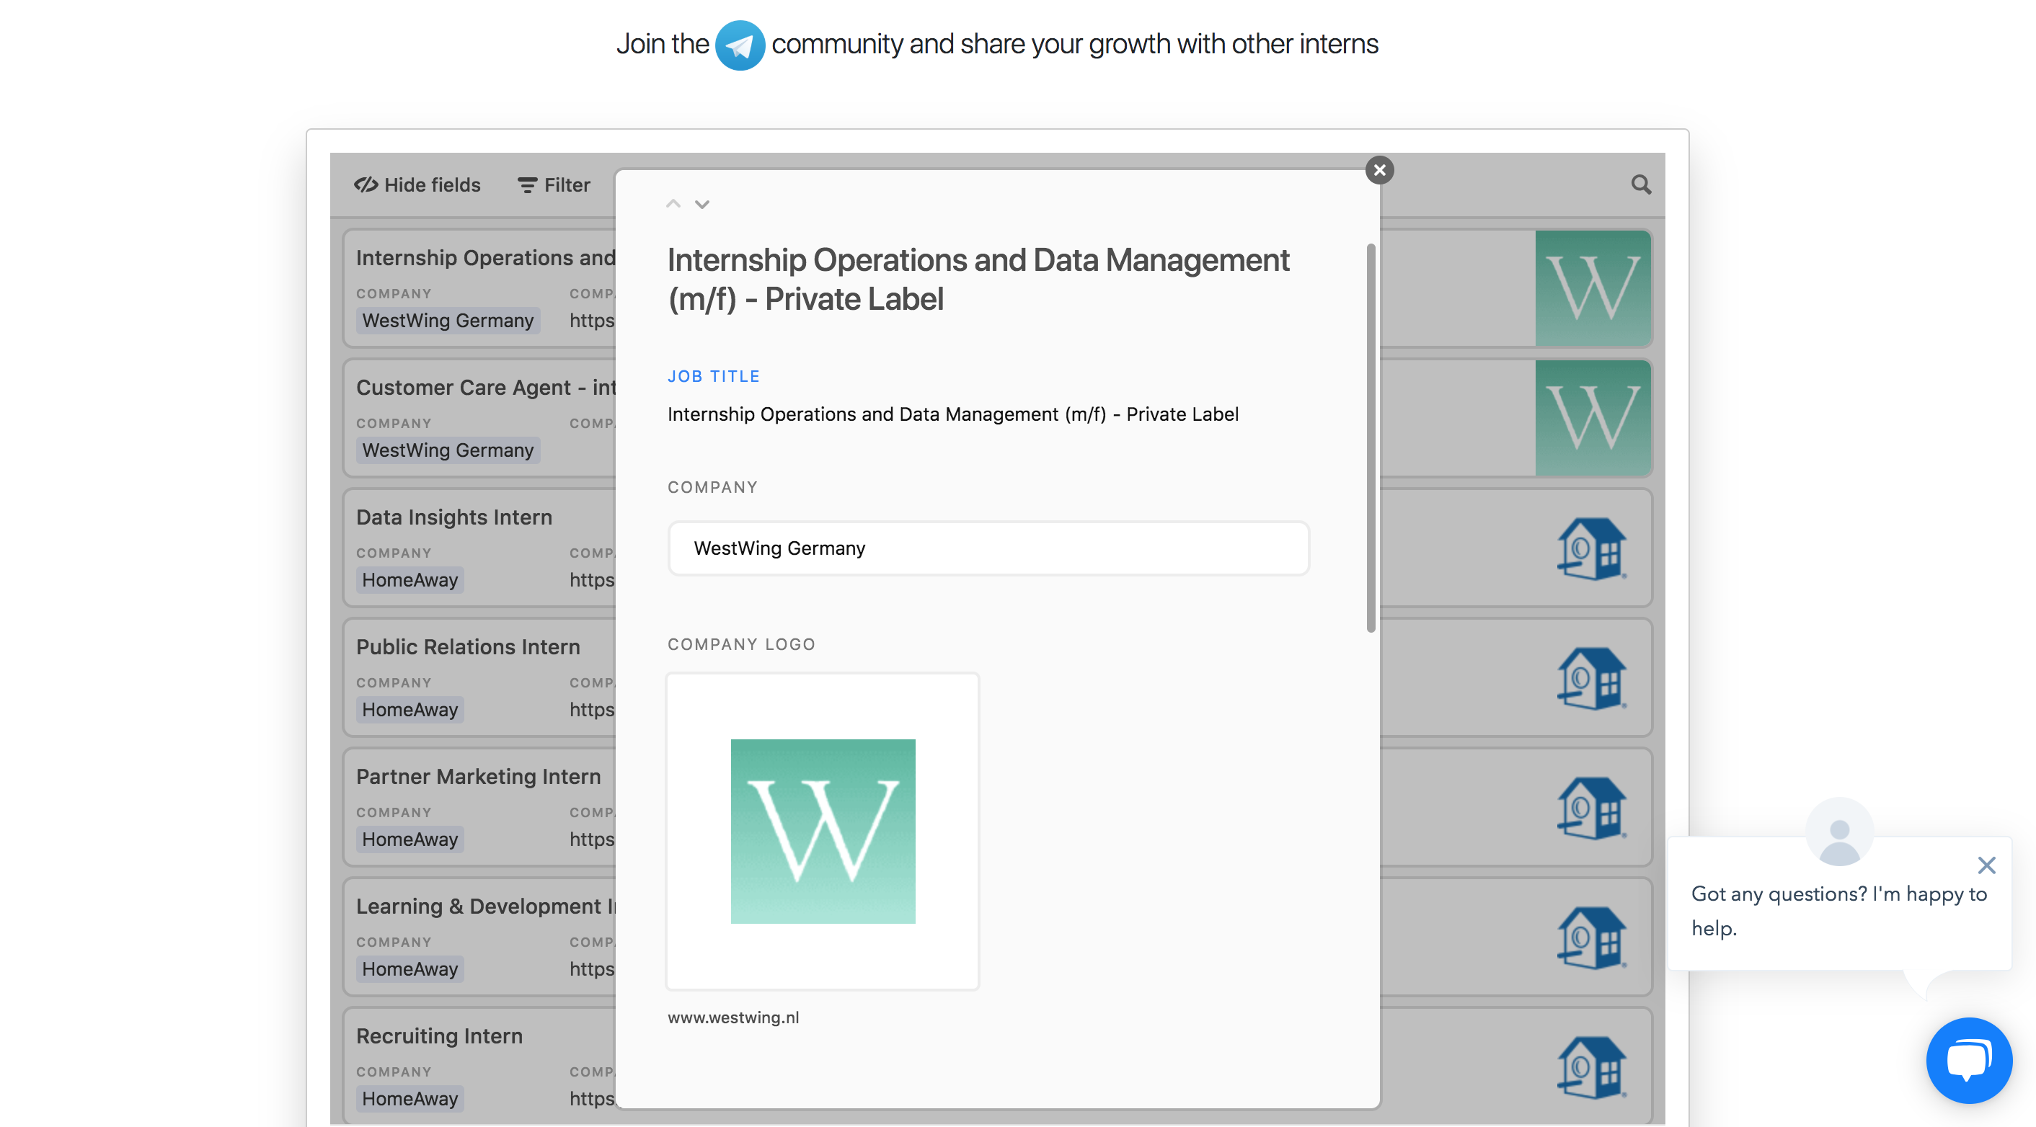Click Hide fields in toolbar
The image size is (2036, 1127).
click(417, 184)
